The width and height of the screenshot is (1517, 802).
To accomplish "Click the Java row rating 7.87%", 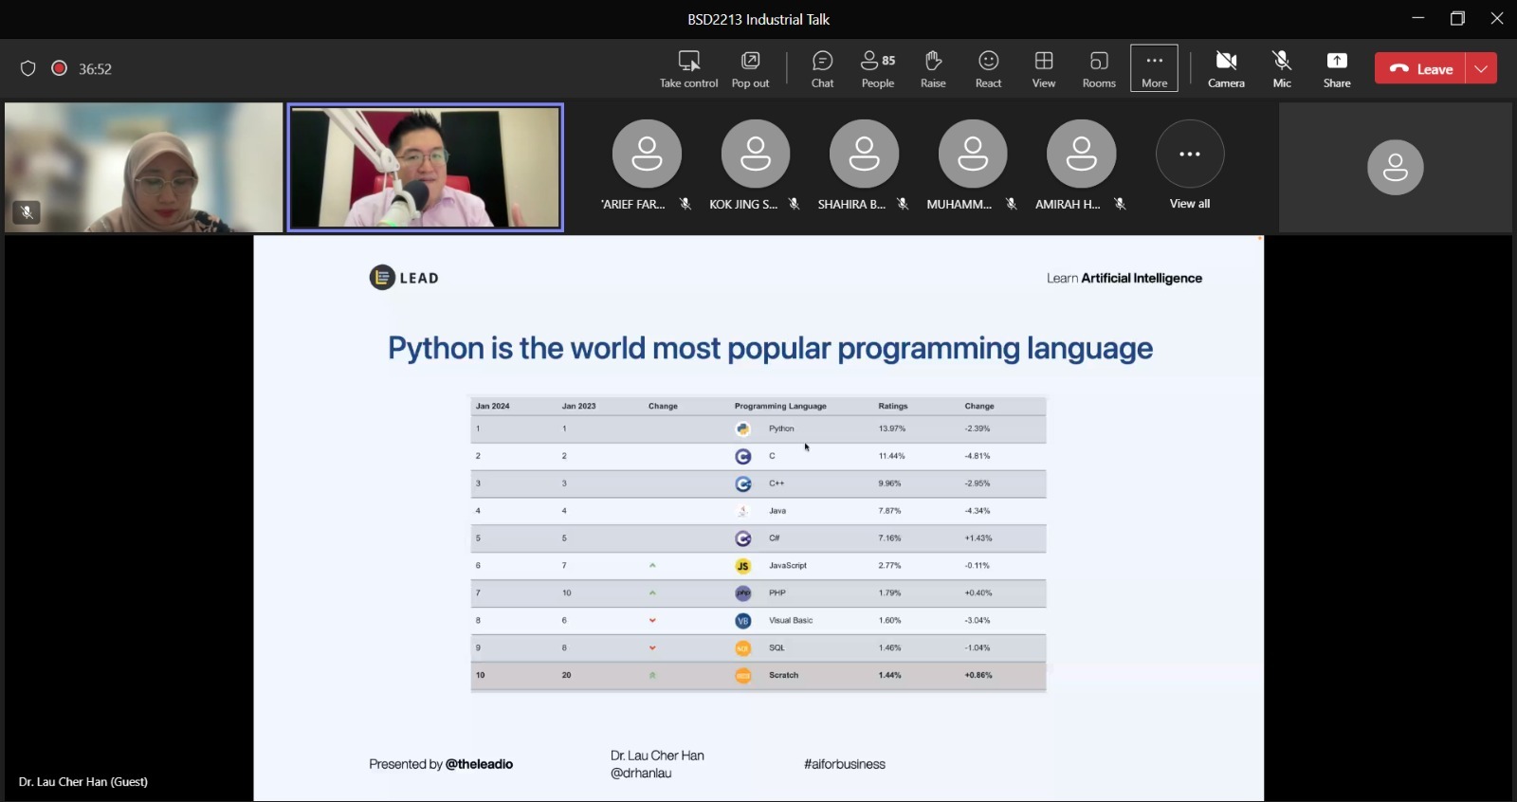I will click(889, 511).
